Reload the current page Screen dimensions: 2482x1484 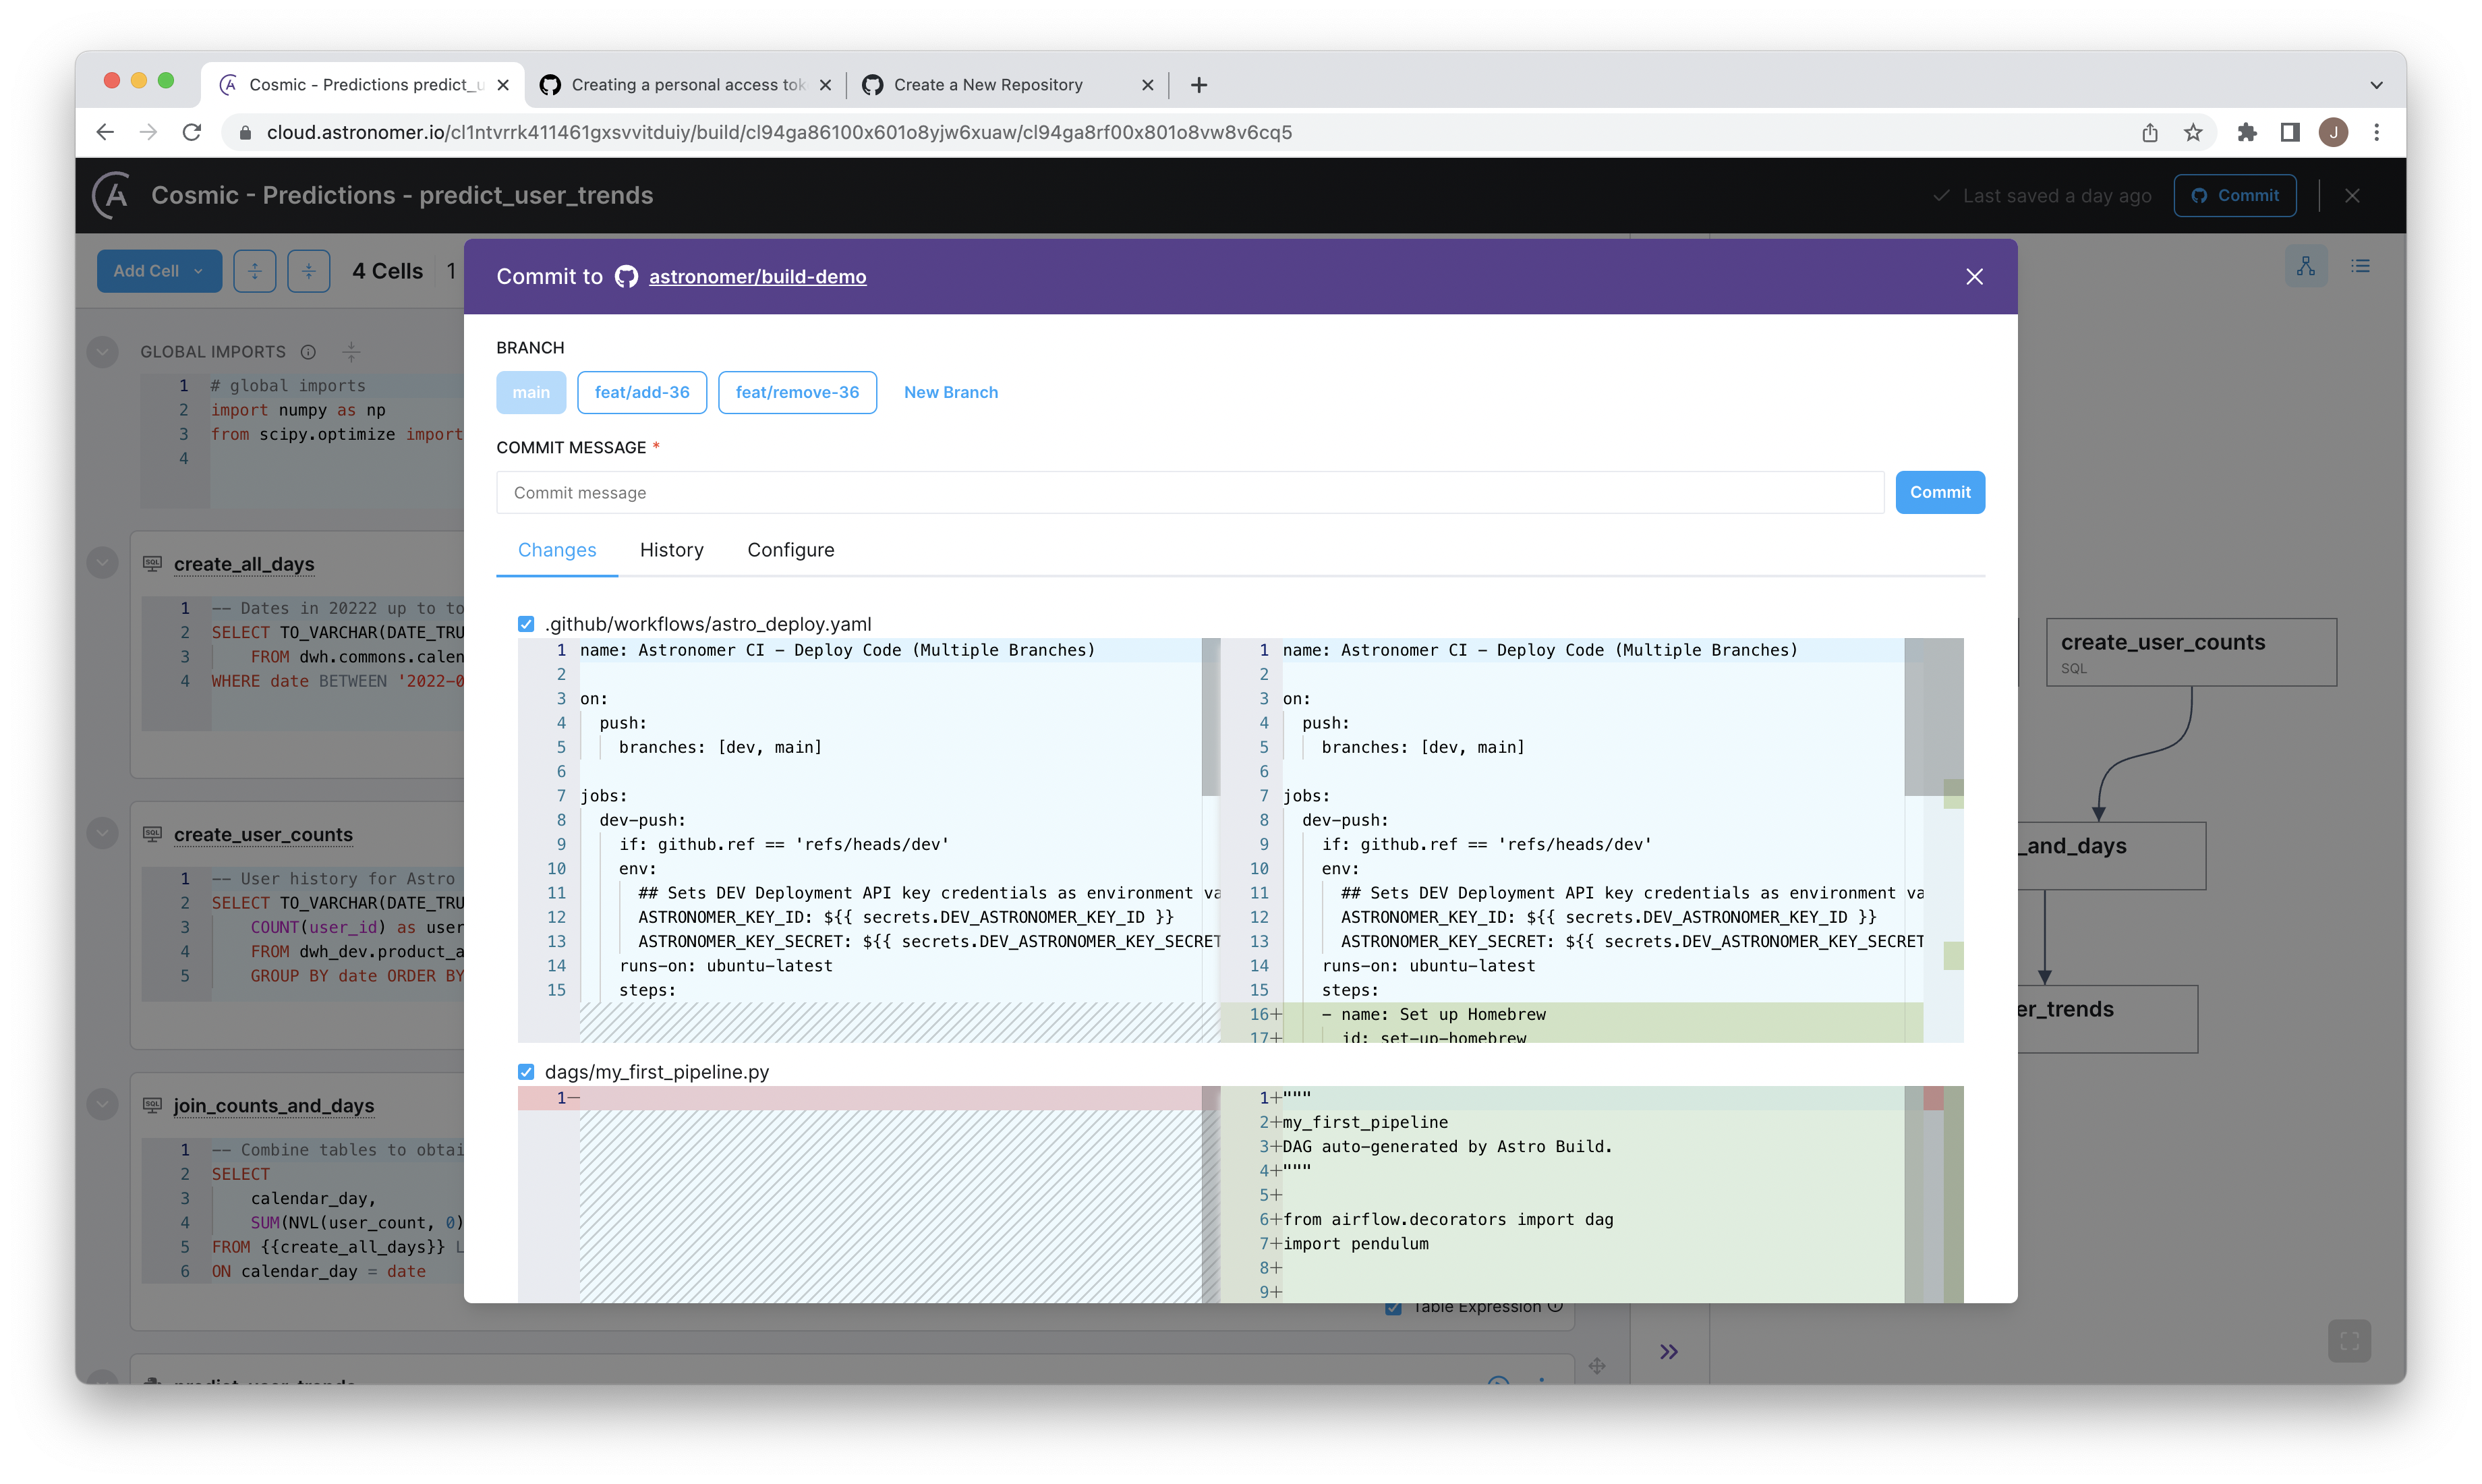coord(192,132)
